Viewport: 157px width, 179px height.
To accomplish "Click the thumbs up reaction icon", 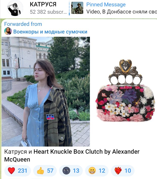I will (41, 171).
